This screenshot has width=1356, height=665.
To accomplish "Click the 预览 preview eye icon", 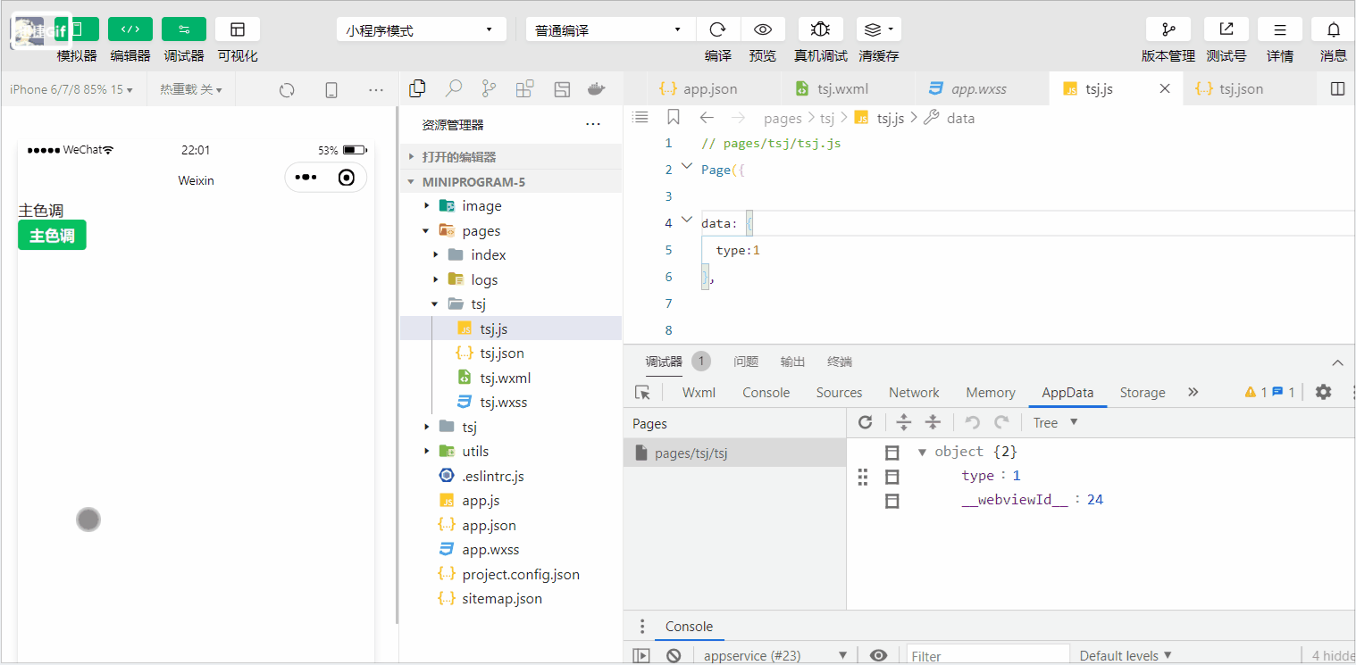I will [x=763, y=29].
